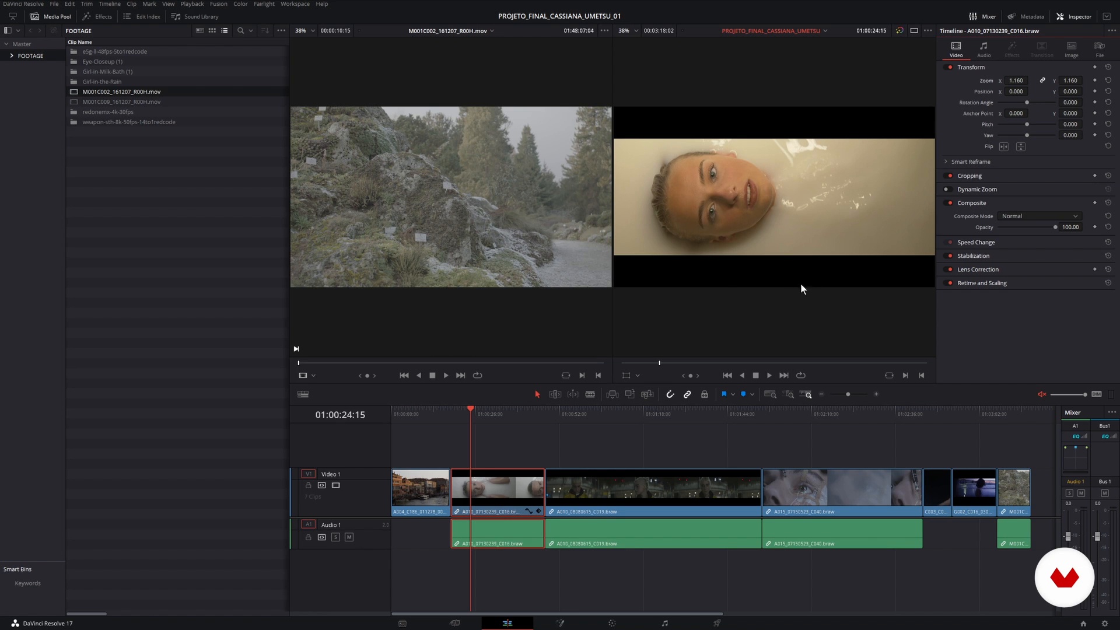Open the Edit Index panel button
1120x630 pixels.
142,16
